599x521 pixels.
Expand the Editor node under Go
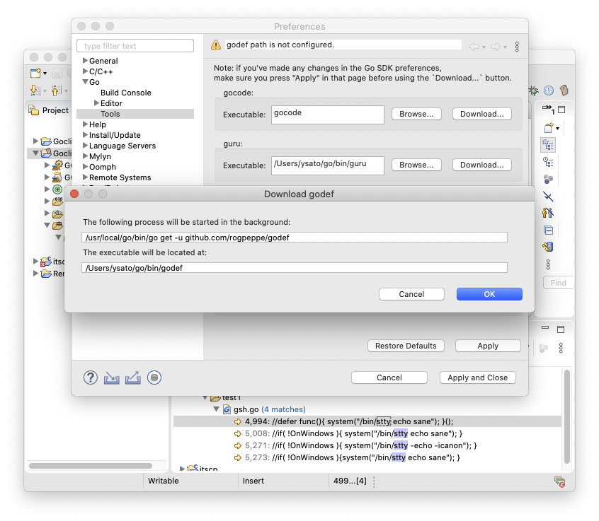(x=96, y=103)
